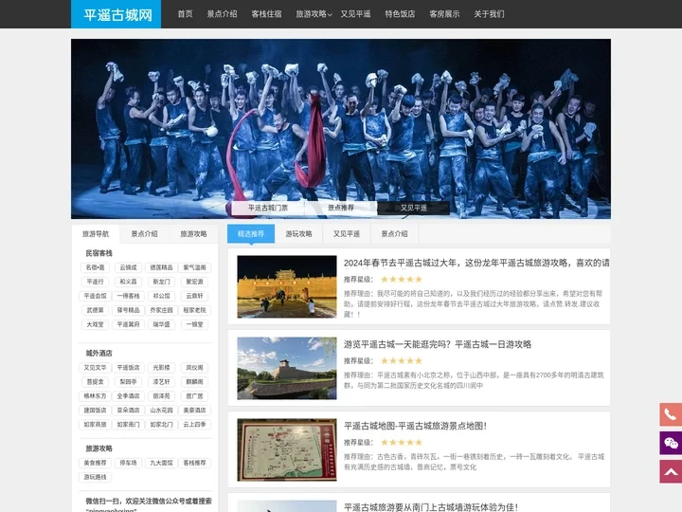The width and height of the screenshot is (682, 512).
Task: Select the dark 又见平遥 banner slide button
Action: [414, 208]
